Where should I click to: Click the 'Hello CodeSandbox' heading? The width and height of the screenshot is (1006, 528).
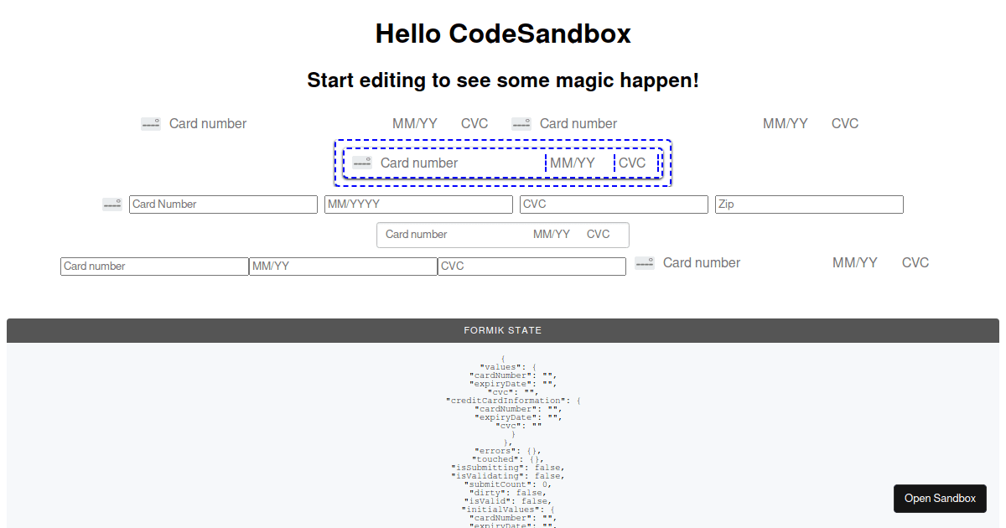503,34
